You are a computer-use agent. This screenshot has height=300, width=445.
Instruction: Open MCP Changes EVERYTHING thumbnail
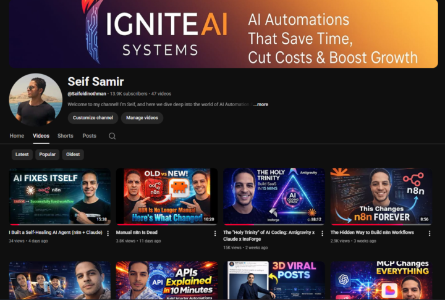381,280
